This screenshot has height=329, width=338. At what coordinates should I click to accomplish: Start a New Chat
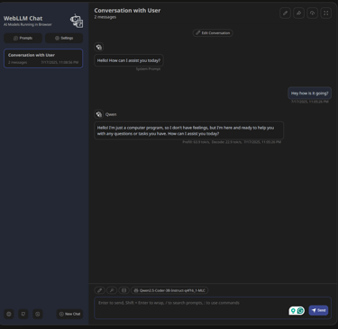[69, 314]
